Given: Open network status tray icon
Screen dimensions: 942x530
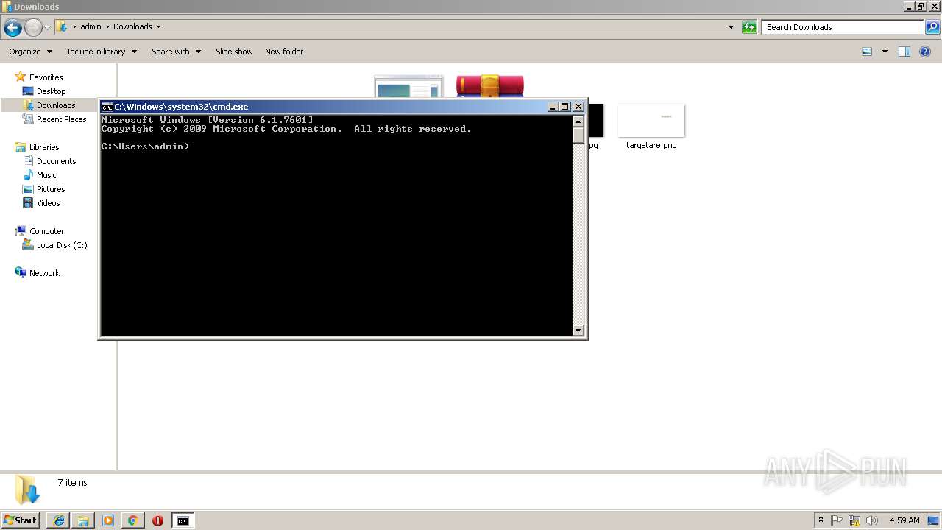Looking at the screenshot, I should [854, 520].
